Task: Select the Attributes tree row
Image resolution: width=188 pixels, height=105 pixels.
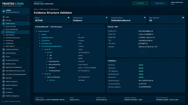Action: (x=69, y=68)
